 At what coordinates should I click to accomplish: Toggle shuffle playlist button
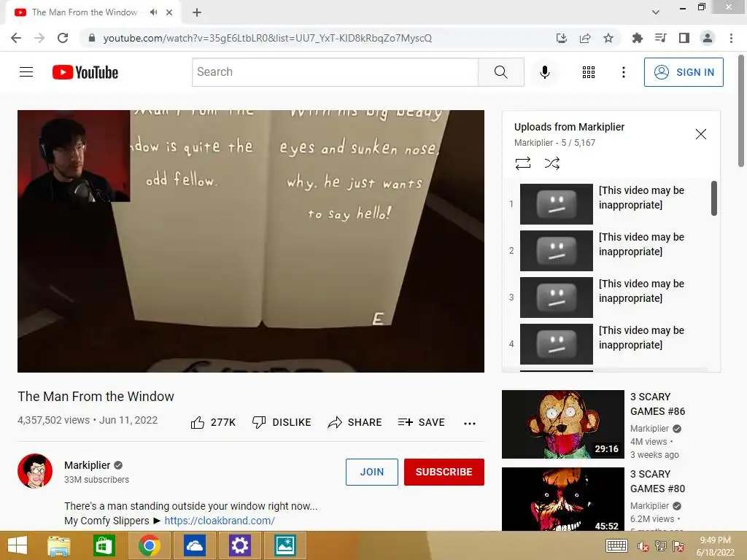coord(551,164)
